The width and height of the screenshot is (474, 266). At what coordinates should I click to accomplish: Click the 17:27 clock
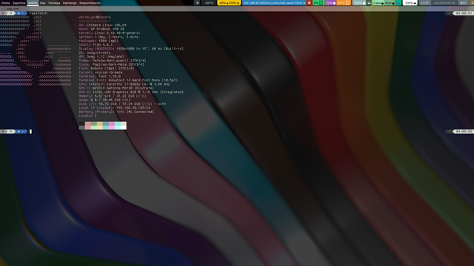[x=424, y=3]
